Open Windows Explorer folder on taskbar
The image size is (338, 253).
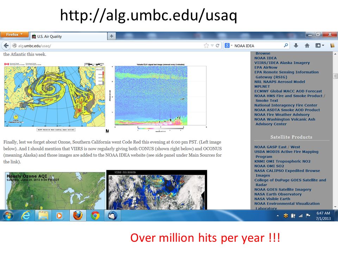(43, 215)
